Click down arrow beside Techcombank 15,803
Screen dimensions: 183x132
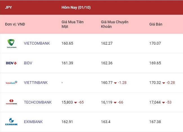point(76,103)
